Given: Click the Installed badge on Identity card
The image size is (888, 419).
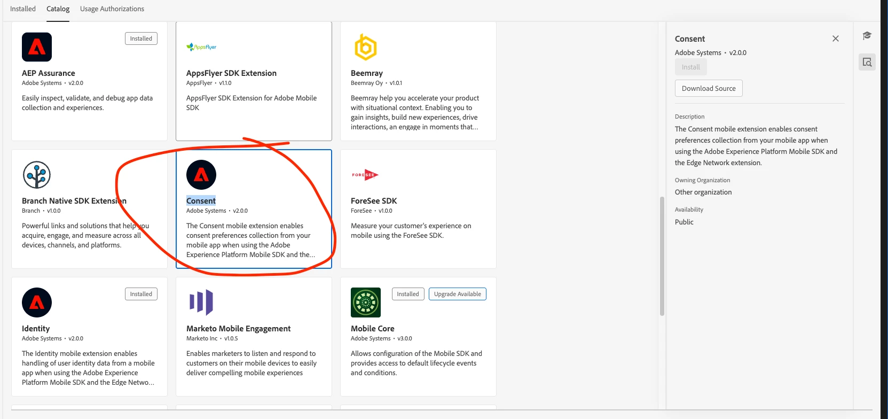Looking at the screenshot, I should [x=141, y=294].
